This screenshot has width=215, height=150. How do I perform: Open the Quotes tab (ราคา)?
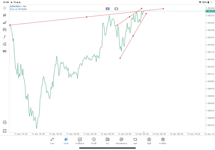pyautogui.click(x=52, y=141)
